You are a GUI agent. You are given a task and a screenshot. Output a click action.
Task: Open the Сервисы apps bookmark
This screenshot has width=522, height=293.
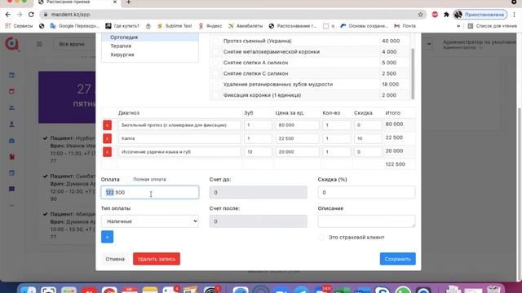(19, 26)
